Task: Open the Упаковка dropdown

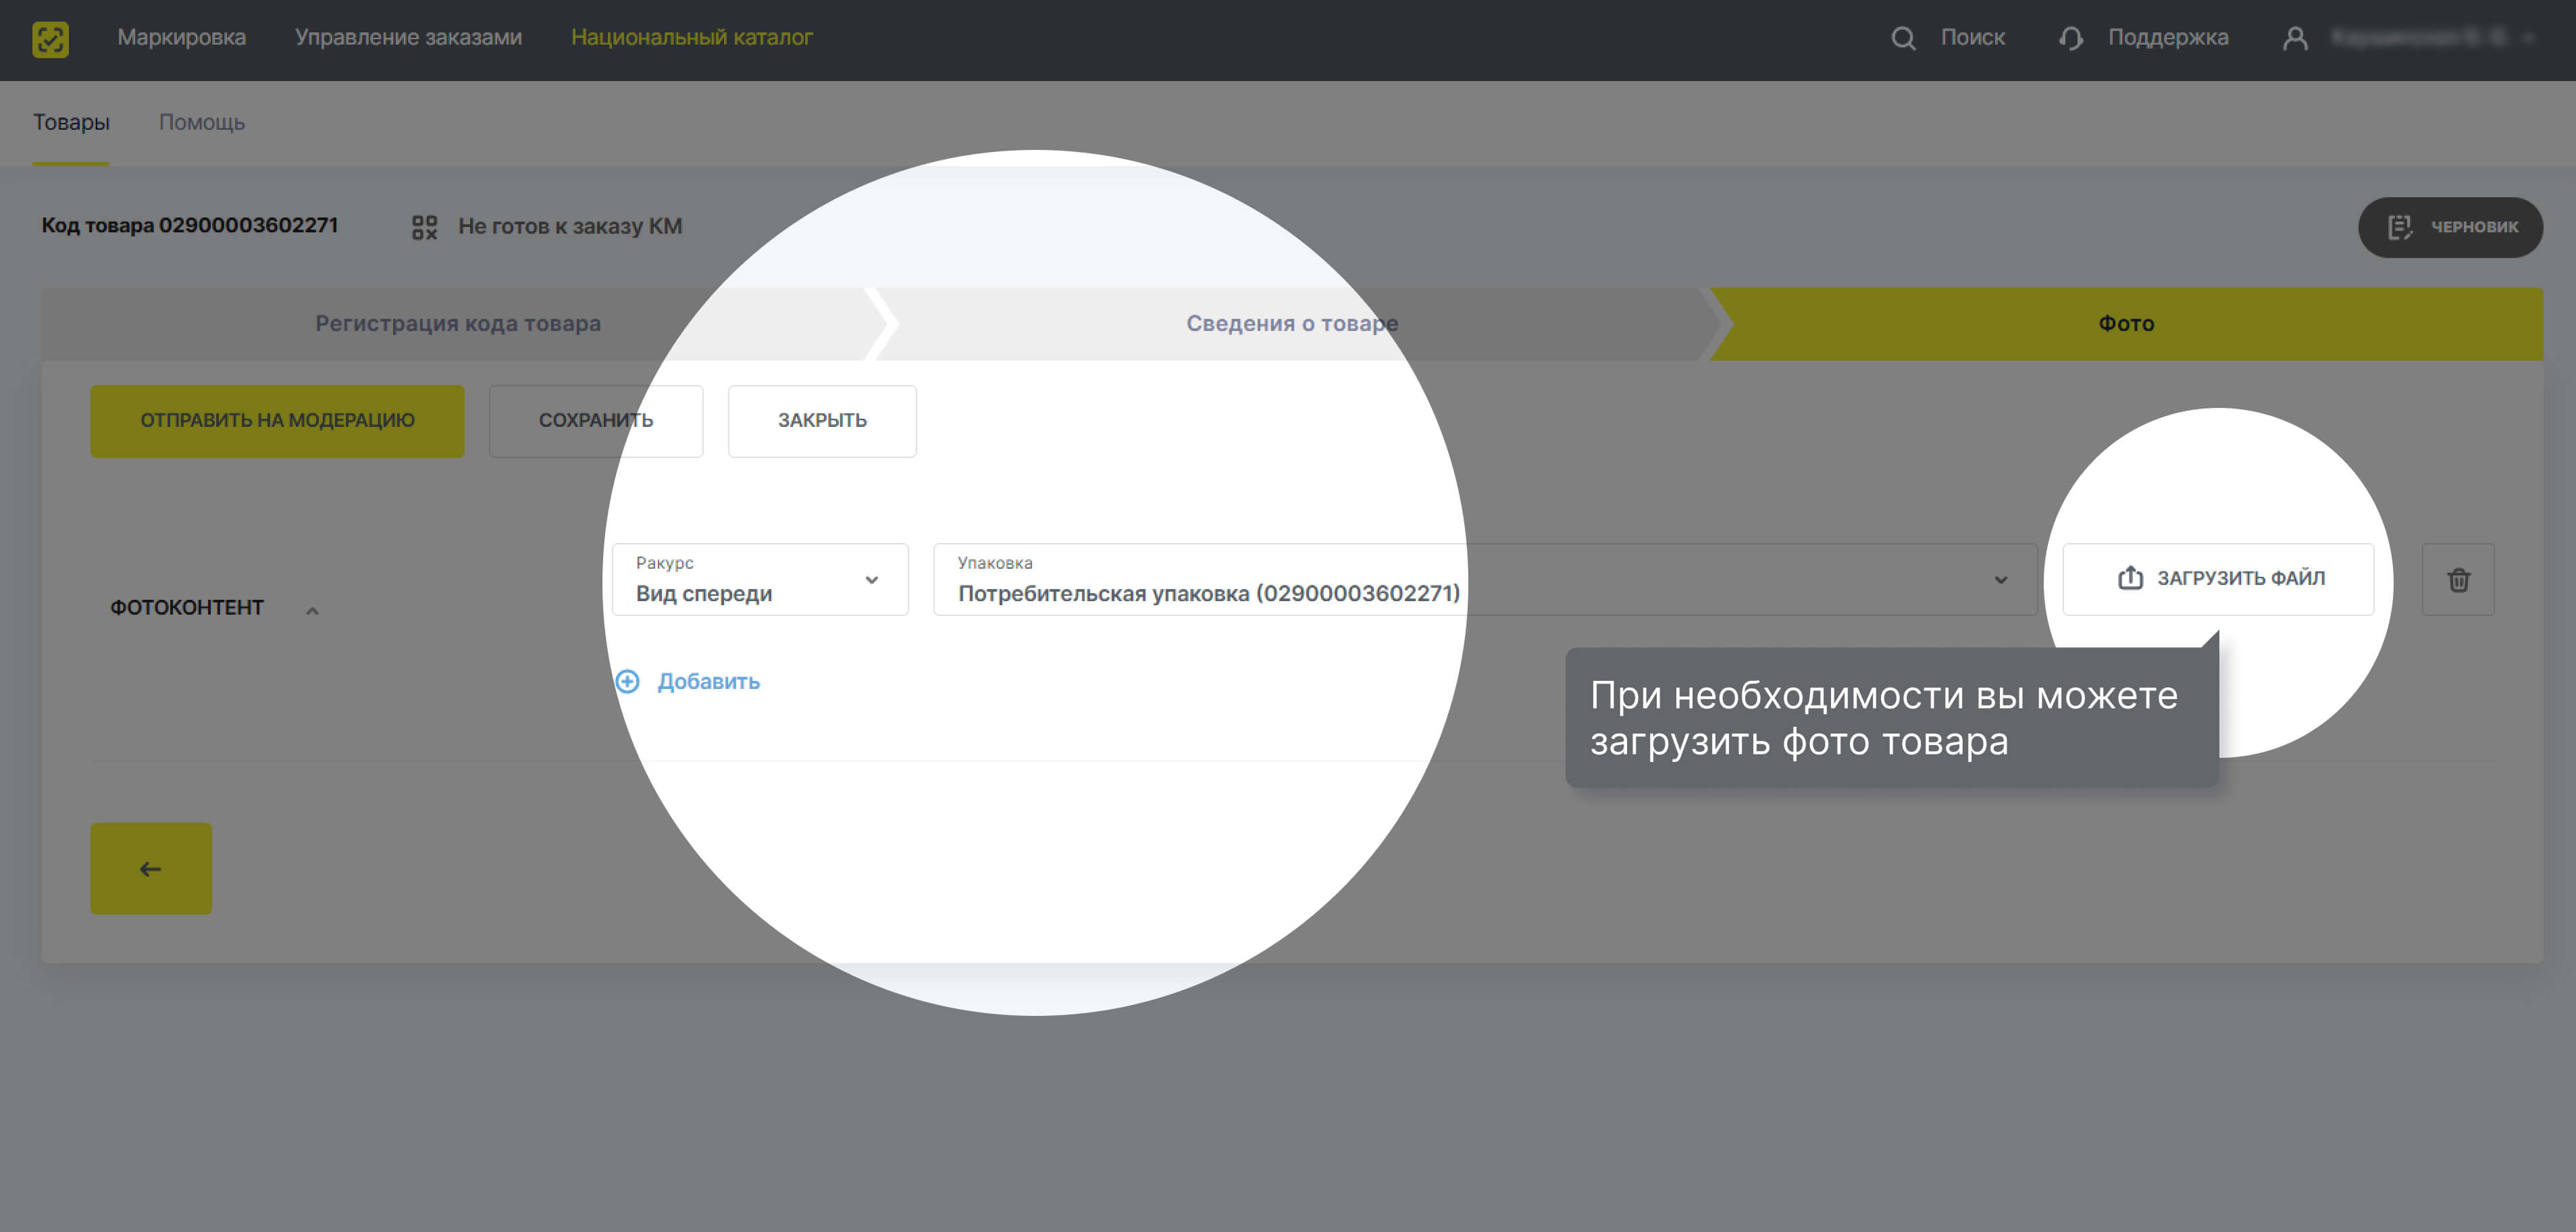Action: [x=1484, y=580]
